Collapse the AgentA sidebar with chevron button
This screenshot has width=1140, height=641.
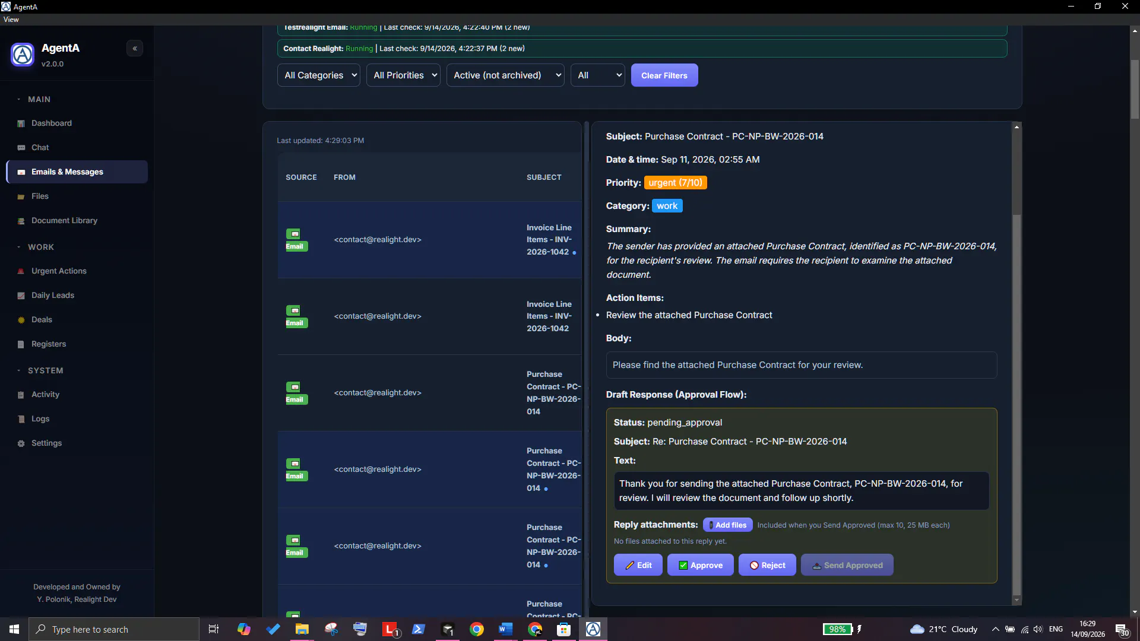[135, 49]
